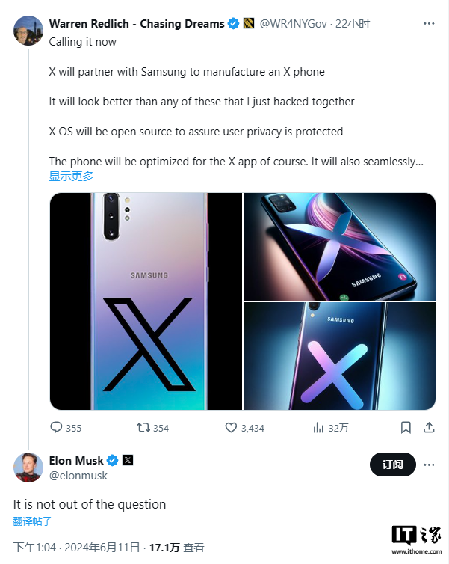The width and height of the screenshot is (449, 564).
Task: Open more options on Warren's post
Action: tap(429, 24)
